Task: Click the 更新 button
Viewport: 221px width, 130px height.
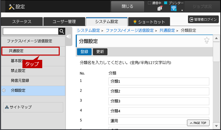Action: [100, 52]
